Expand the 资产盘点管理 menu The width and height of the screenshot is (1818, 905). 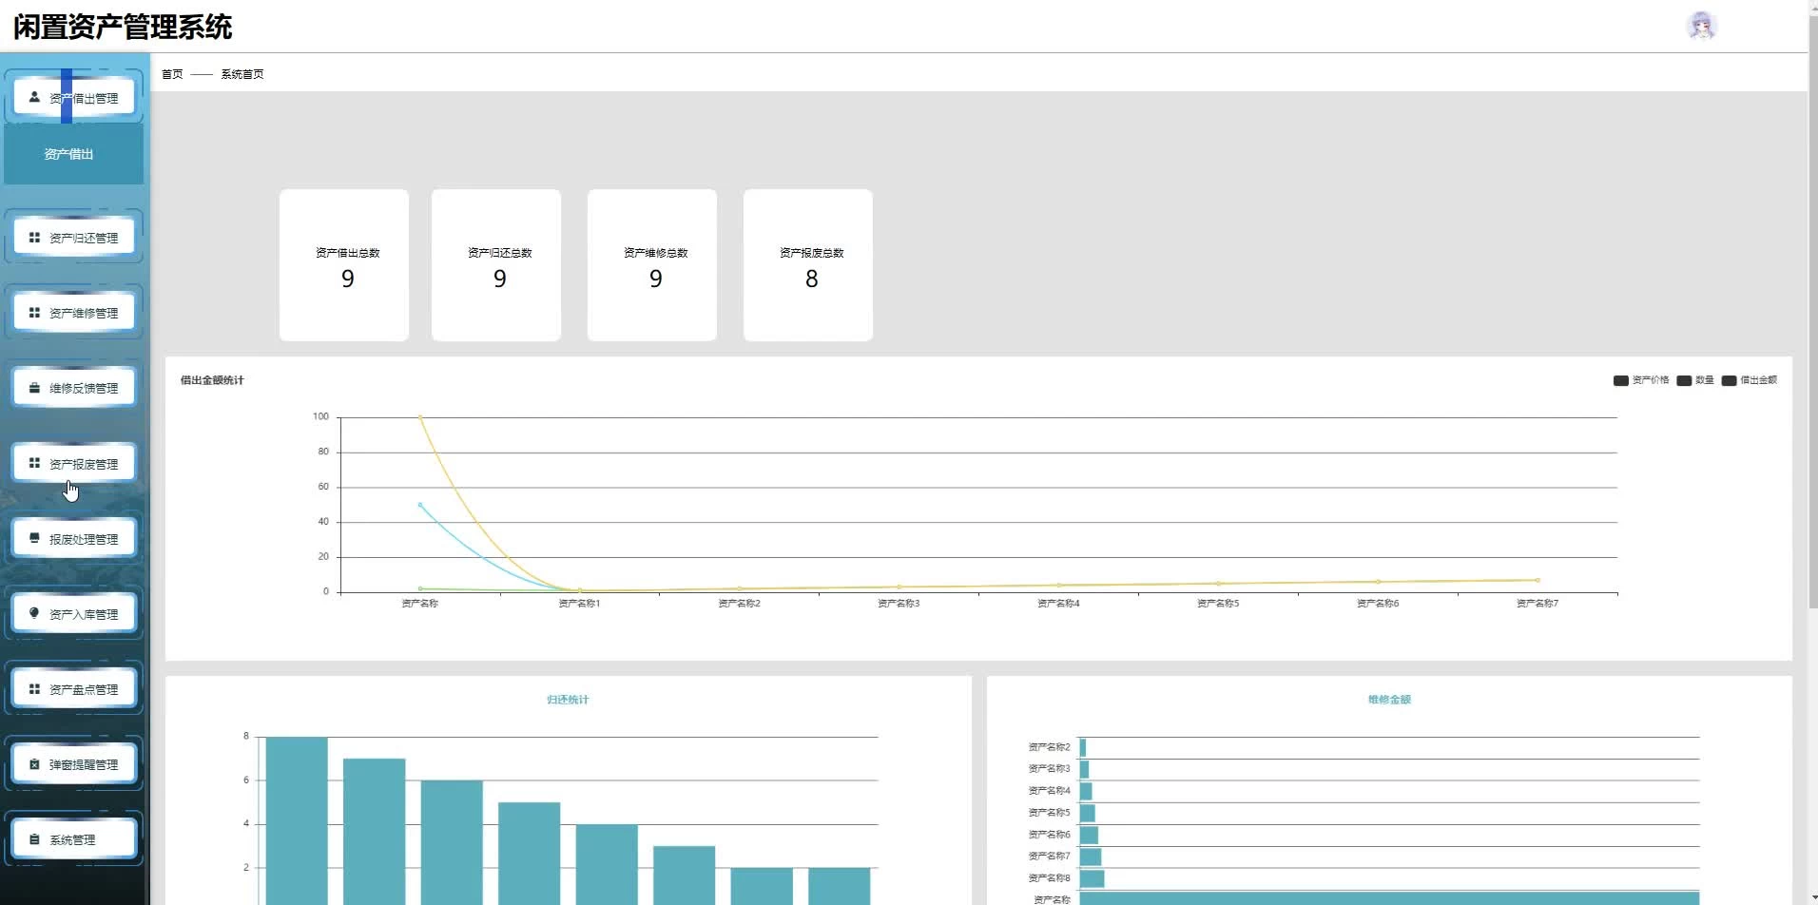click(x=74, y=689)
